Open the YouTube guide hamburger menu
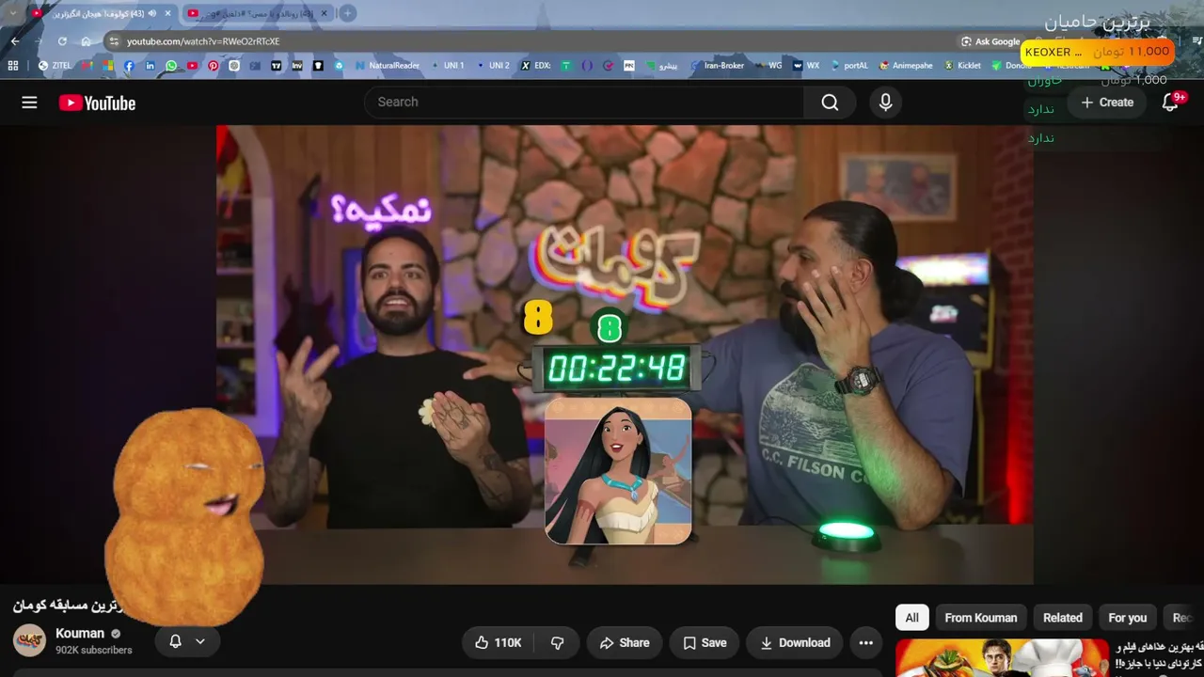 pos(29,102)
